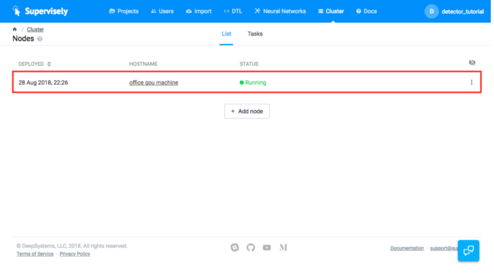Viewport: 494px width, 276px height.
Task: Open the office gpu machine node
Action: (153, 83)
